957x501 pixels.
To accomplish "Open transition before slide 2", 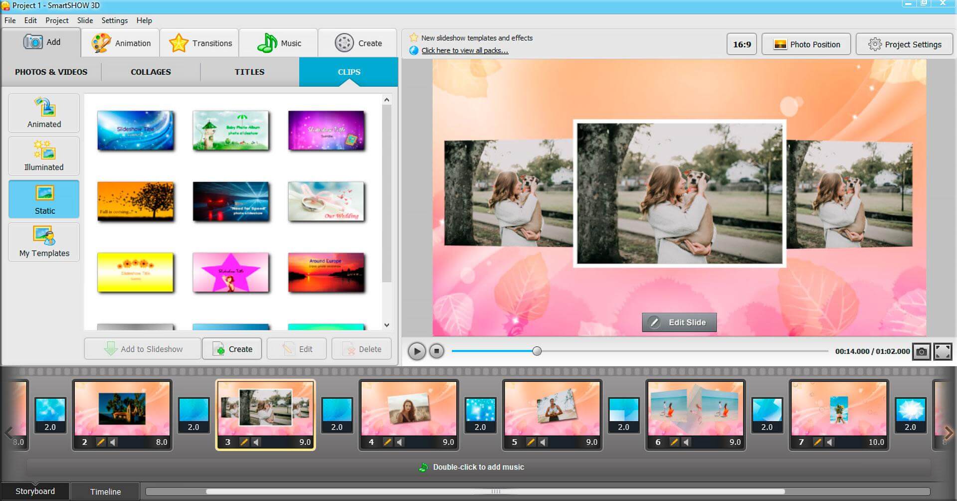I will (x=50, y=415).
